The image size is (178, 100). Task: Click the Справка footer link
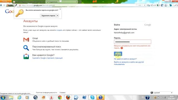point(62,92)
